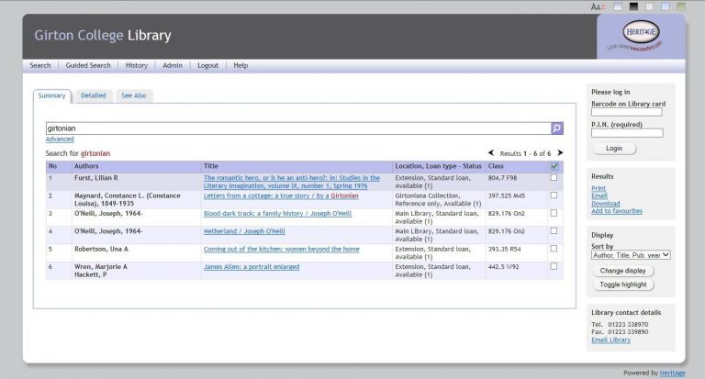
Task: Click the text size Aa icon
Action: point(597,6)
